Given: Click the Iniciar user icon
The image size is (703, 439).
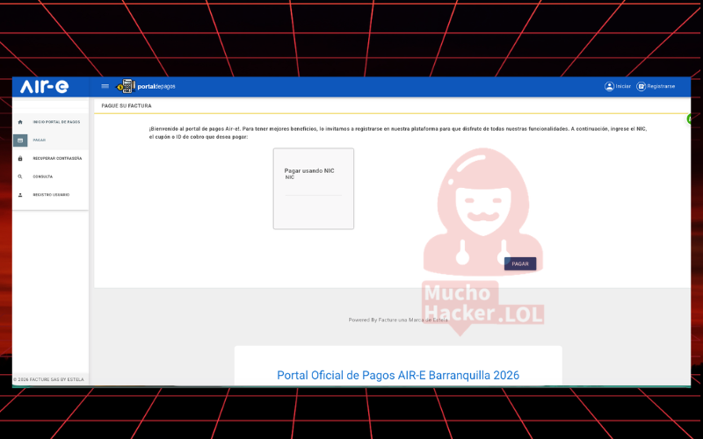Looking at the screenshot, I should click(x=609, y=86).
